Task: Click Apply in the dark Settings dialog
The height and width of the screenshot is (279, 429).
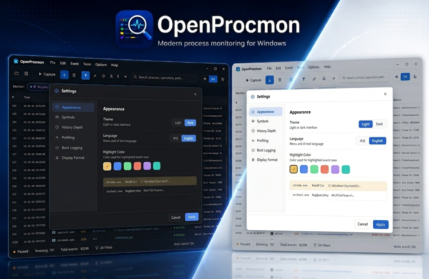Action: [192, 217]
